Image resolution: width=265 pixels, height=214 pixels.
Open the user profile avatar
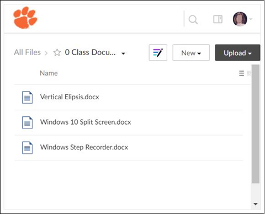tap(240, 19)
